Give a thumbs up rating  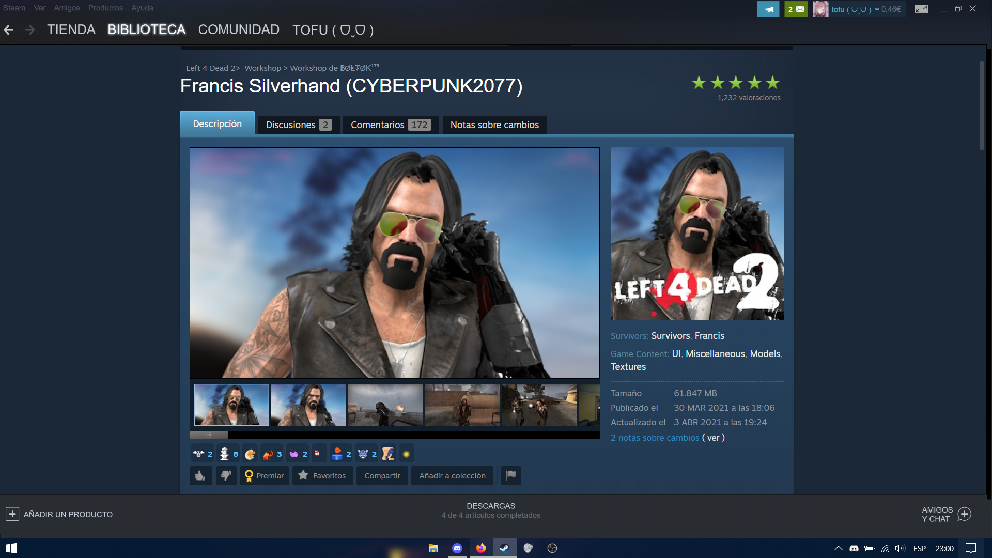[x=200, y=475]
